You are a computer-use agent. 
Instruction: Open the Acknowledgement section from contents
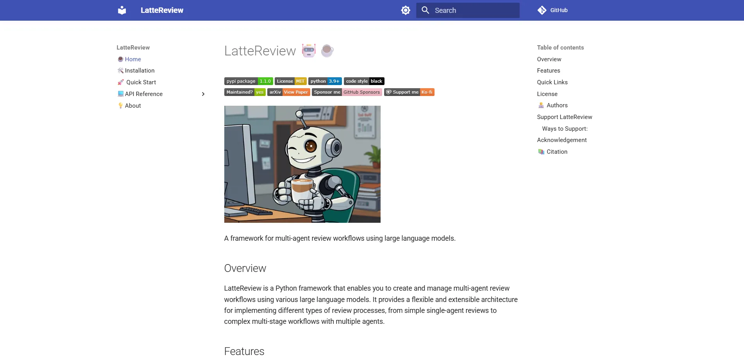pos(562,140)
